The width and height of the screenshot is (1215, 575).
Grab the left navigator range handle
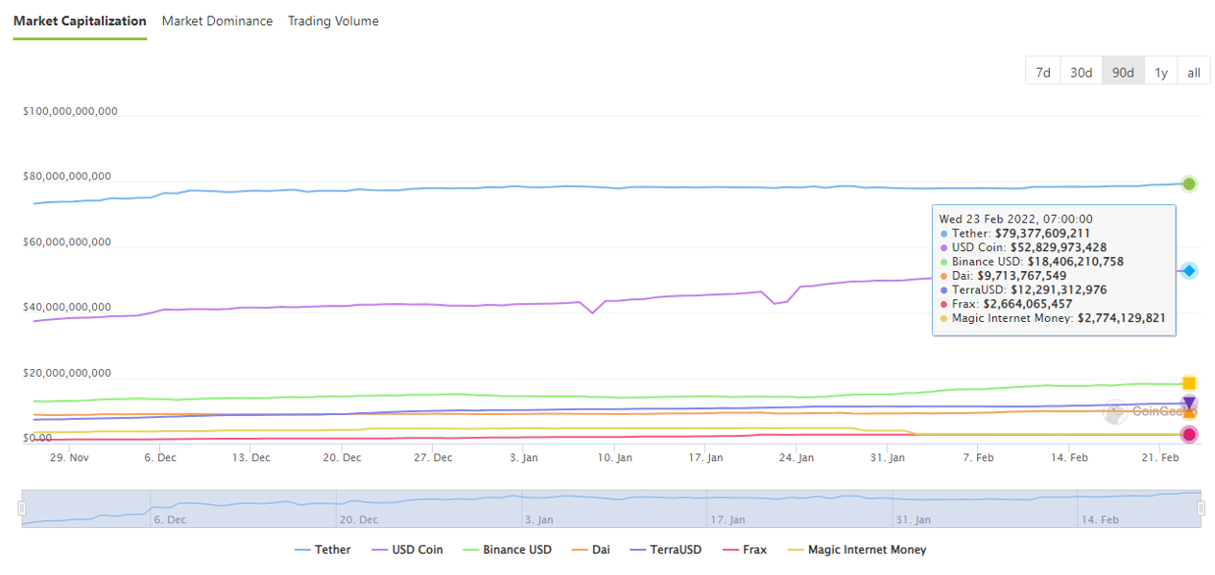[x=22, y=508]
